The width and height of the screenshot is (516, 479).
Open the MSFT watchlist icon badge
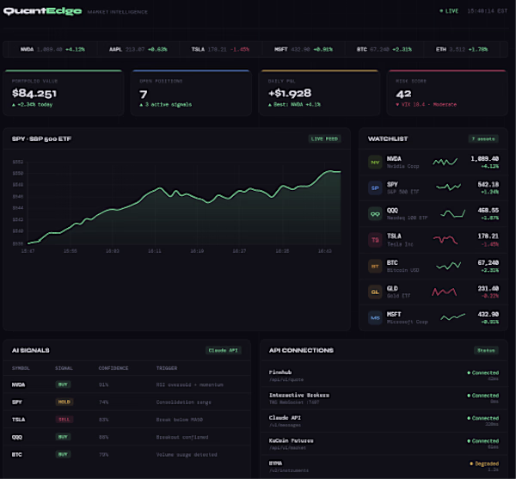point(375,318)
